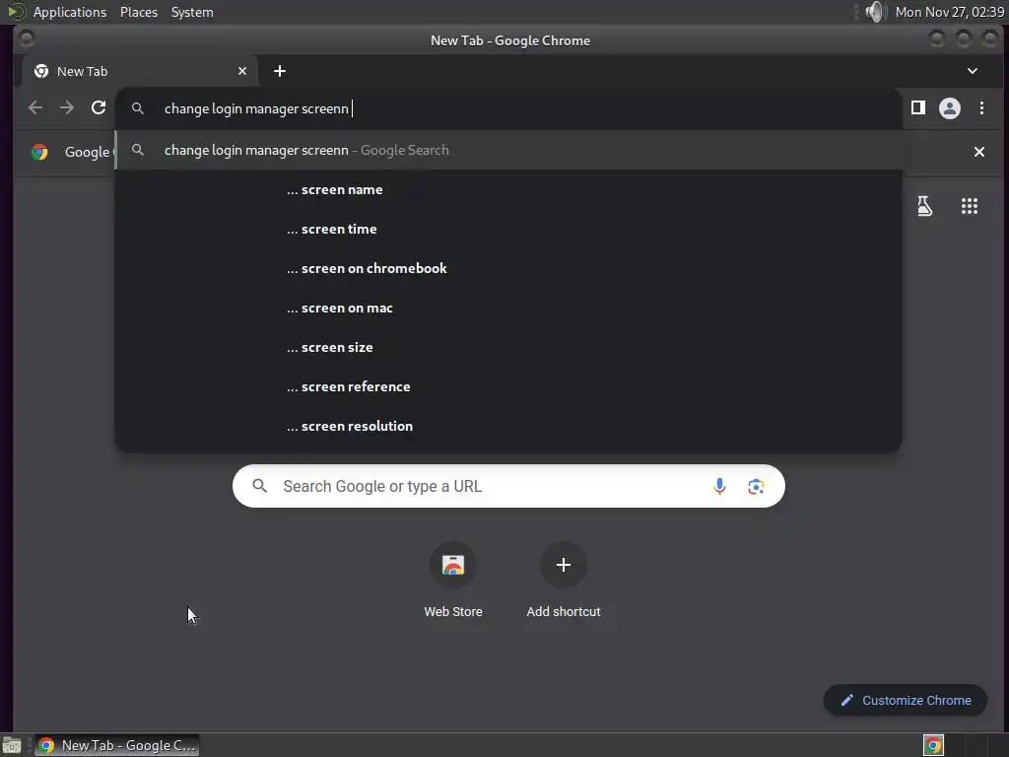The height and width of the screenshot is (757, 1009).
Task: Choose the "change login manager screenn - Google Search" row
Action: click(508, 150)
